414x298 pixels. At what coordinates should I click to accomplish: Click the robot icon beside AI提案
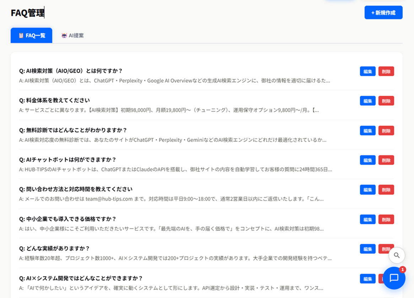coord(64,36)
